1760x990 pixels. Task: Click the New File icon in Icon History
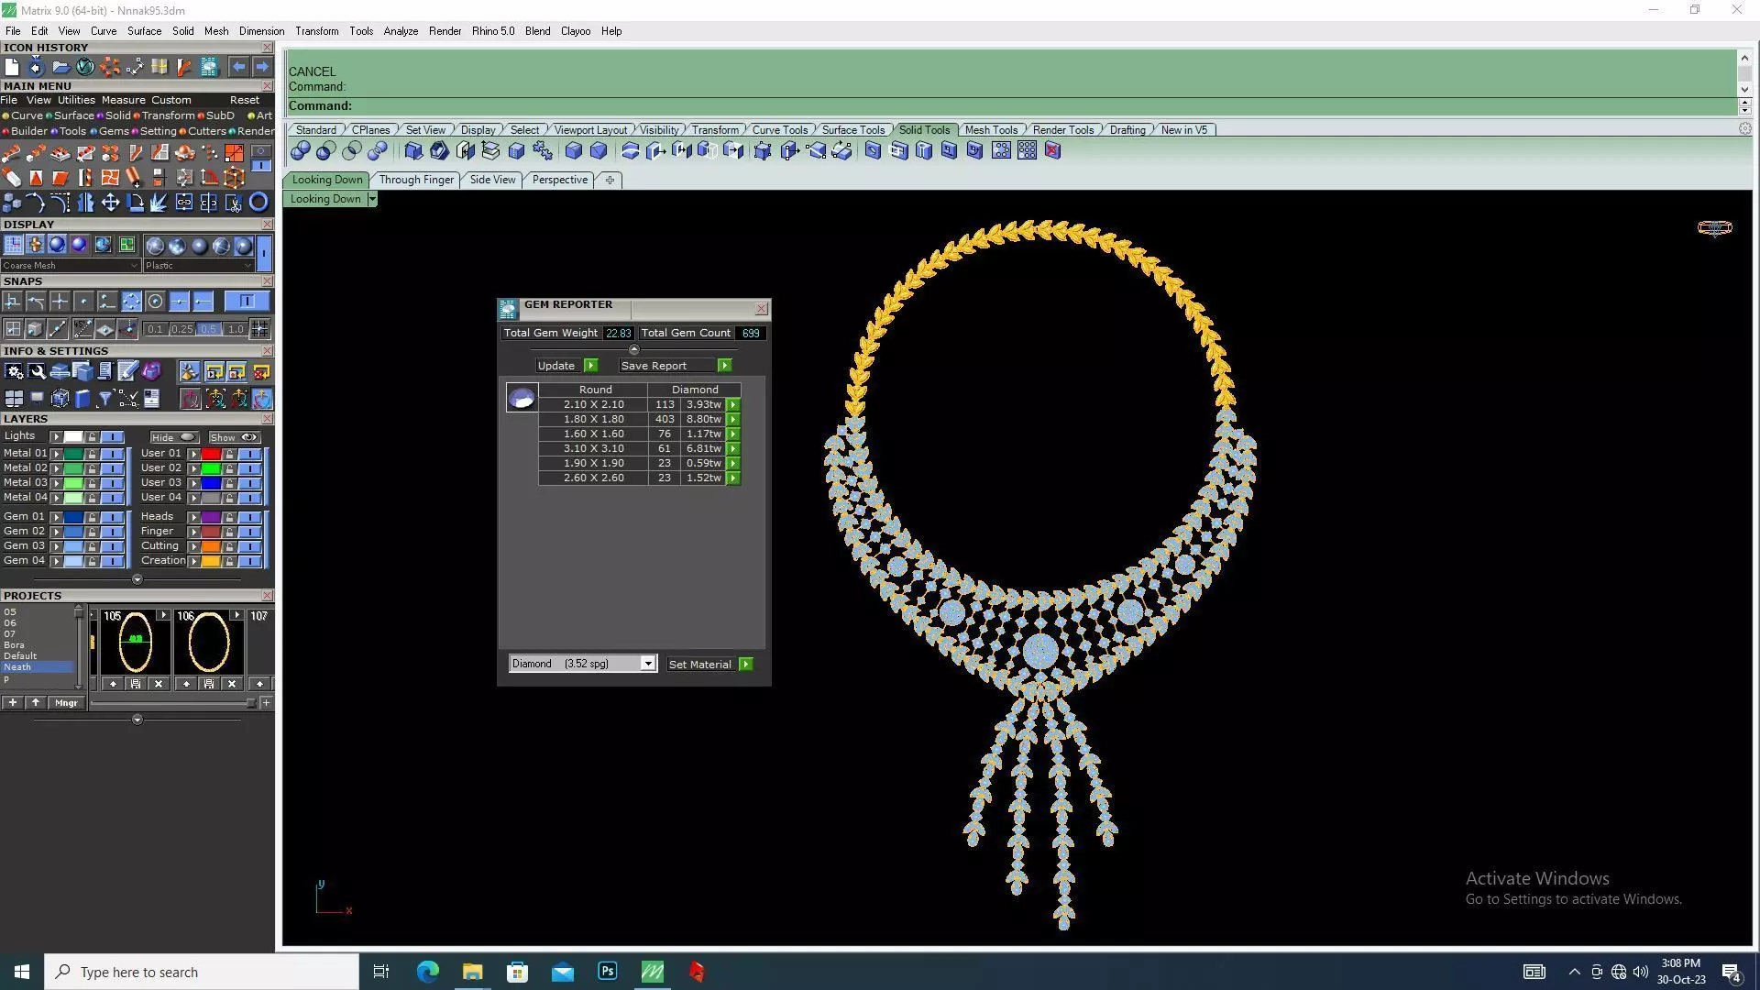(x=11, y=67)
